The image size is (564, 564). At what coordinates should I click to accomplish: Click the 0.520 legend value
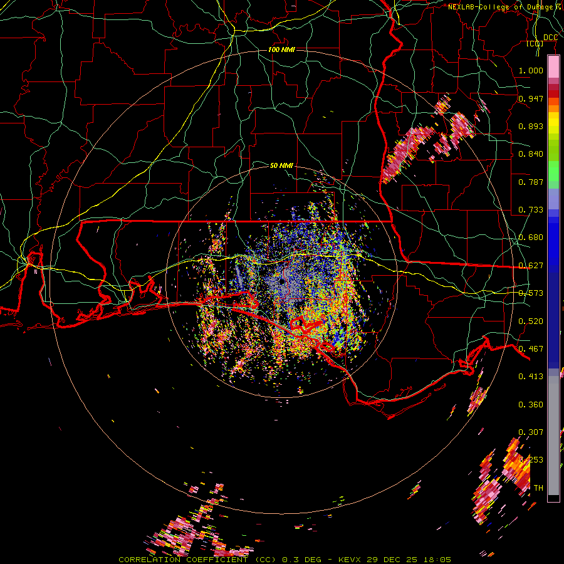pos(531,321)
